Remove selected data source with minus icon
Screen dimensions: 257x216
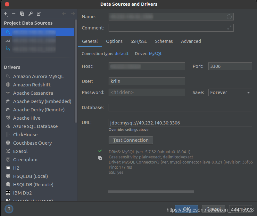[14, 14]
